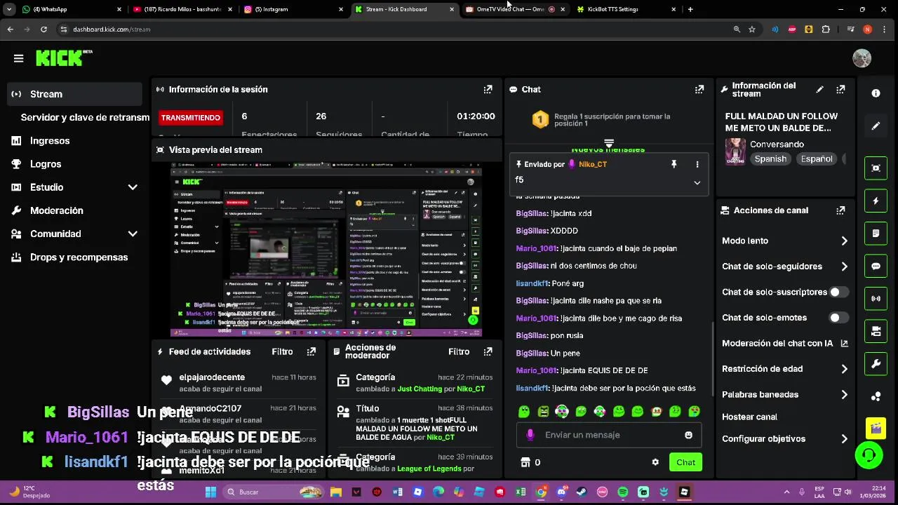This screenshot has height=505, width=898.
Task: Open the Configurar objetivos options arrow
Action: 844,439
